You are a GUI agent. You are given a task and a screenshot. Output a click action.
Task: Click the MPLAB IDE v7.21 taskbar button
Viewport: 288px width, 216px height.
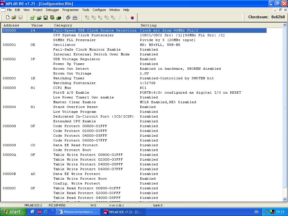124,212
